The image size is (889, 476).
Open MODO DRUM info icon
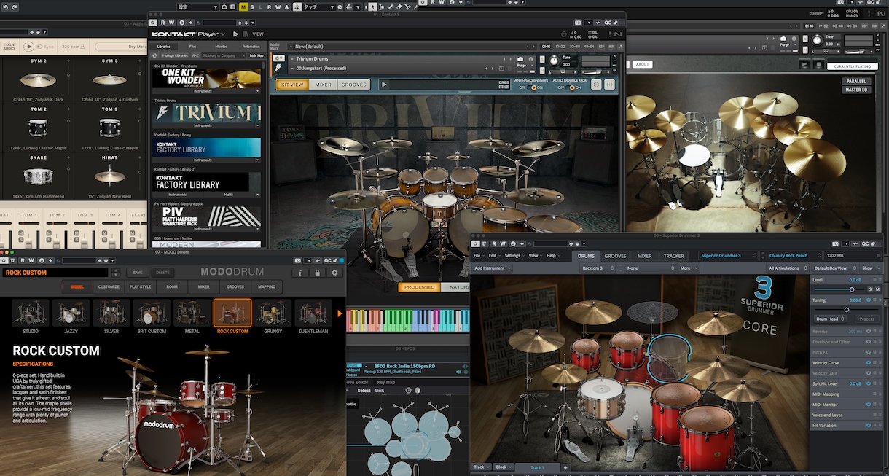point(300,273)
